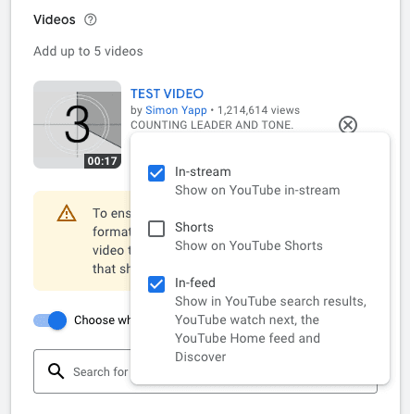Viewport: 410px width, 414px height.
Task: Click the 00:17 duration badge
Action: 102,161
